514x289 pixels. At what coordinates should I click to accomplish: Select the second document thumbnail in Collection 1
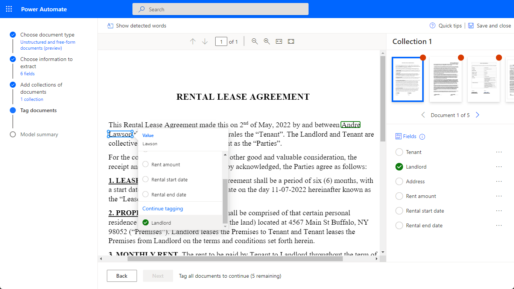click(x=446, y=79)
